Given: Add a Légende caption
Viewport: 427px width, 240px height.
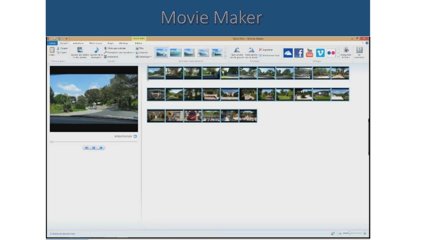Looking at the screenshot, I should [142, 52].
